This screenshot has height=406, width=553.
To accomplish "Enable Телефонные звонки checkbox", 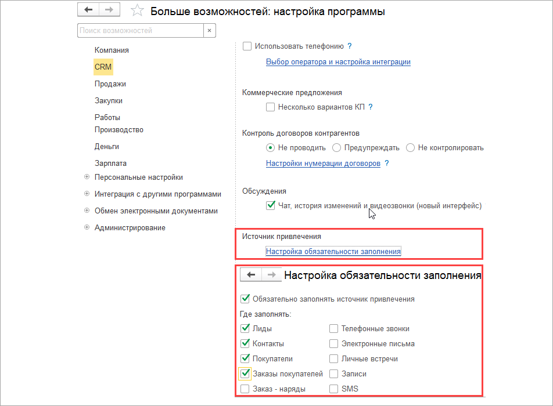I will pos(334,329).
